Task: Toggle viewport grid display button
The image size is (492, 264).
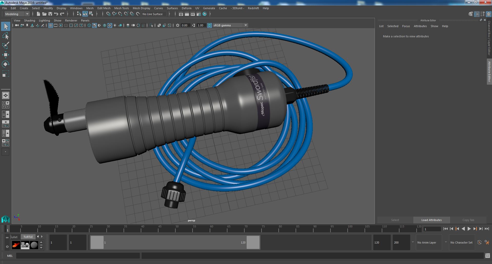Action: pos(51,25)
